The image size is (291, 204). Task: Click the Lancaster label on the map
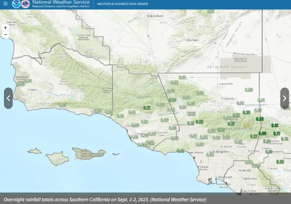(226, 84)
